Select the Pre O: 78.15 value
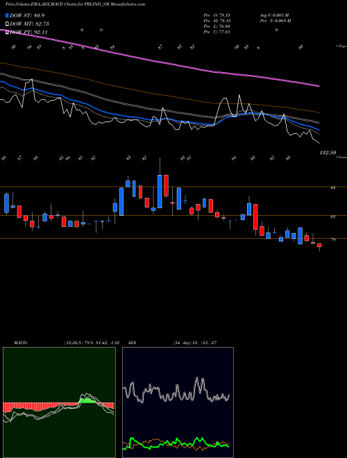The height and width of the screenshot is (458, 347). coord(217,15)
